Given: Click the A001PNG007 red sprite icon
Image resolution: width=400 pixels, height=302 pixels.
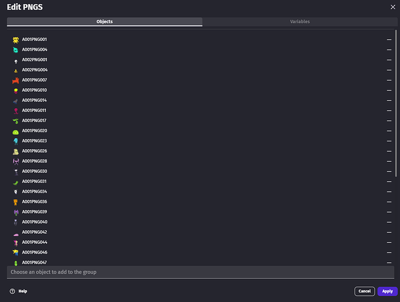Looking at the screenshot, I should click(16, 80).
